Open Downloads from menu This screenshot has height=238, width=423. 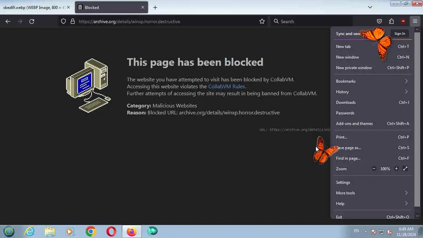[x=372, y=102]
